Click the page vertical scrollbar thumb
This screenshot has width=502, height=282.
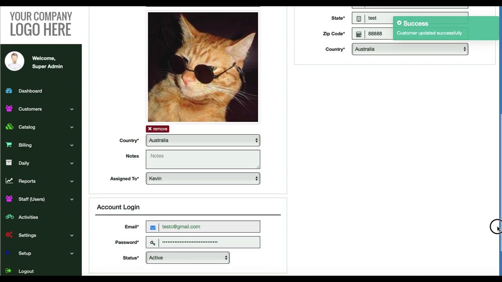500,183
